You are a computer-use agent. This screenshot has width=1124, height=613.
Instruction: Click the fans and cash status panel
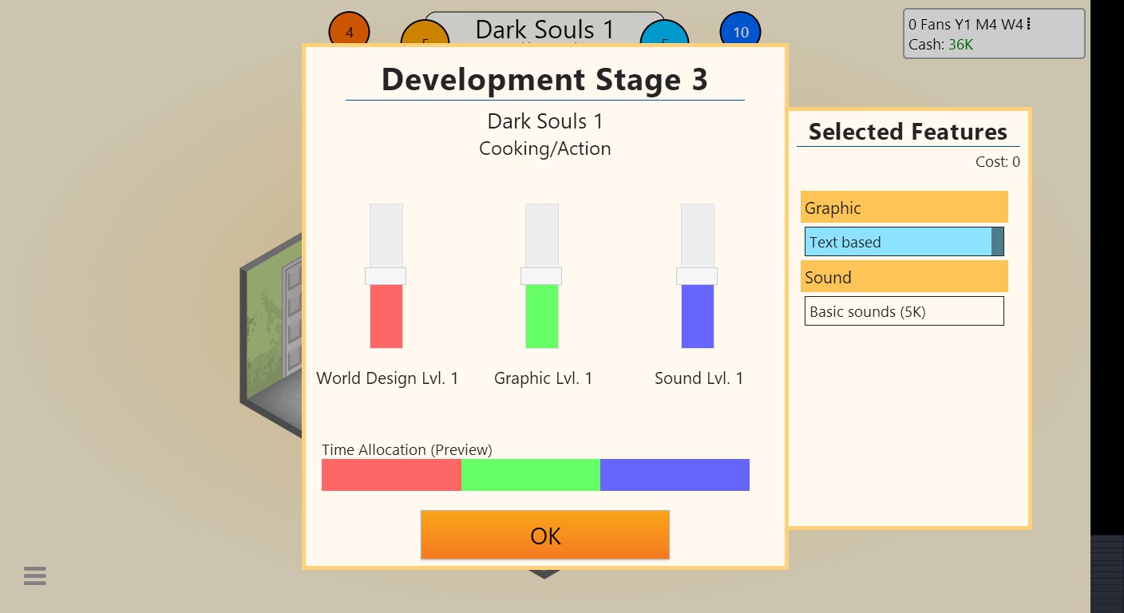pyautogui.click(x=994, y=34)
